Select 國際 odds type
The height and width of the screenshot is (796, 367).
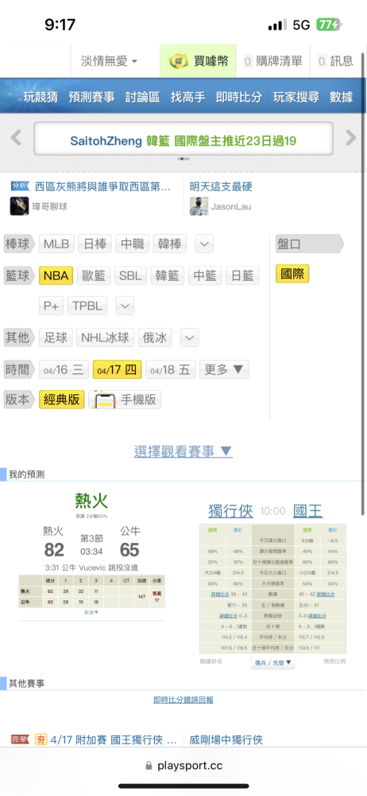pyautogui.click(x=292, y=275)
